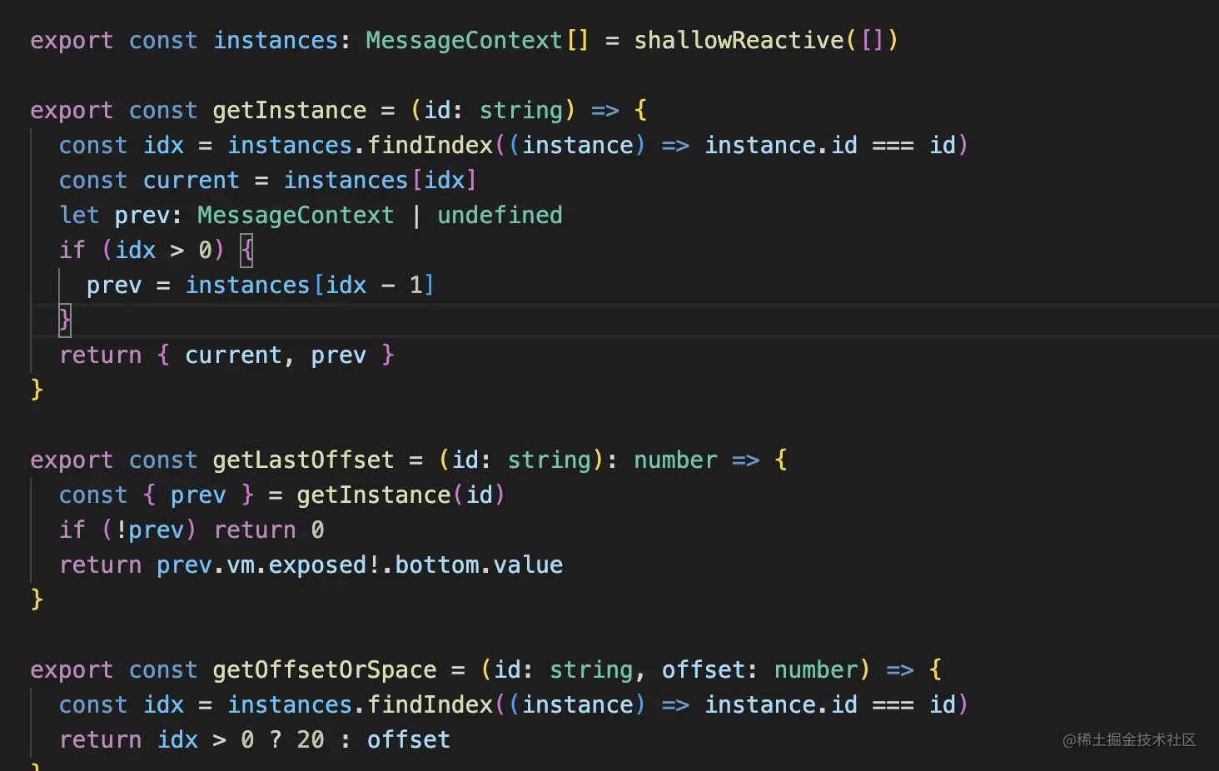This screenshot has width=1219, height=771.
Task: Click the word 'undefined' in let prev line
Action: pyautogui.click(x=500, y=215)
